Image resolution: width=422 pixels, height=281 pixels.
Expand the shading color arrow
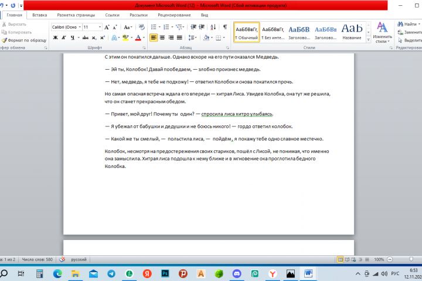pyautogui.click(x=212, y=37)
